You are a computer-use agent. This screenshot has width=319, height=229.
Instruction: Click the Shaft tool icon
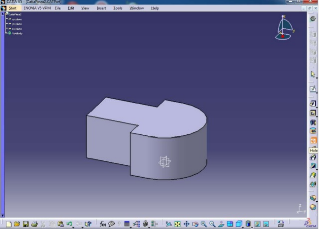[x=313, y=122]
